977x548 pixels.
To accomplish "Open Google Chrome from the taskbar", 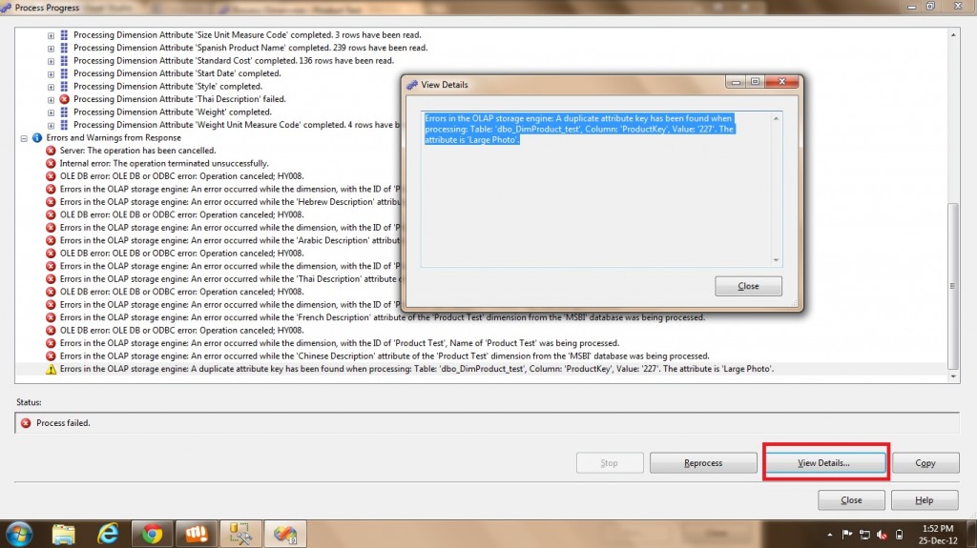I will tap(150, 533).
